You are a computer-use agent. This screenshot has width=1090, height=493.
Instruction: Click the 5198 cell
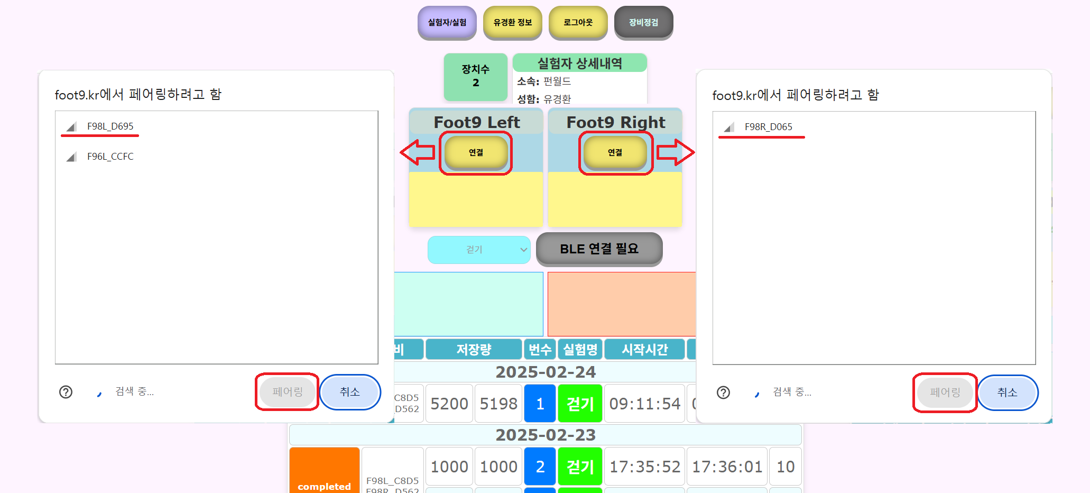tap(498, 404)
